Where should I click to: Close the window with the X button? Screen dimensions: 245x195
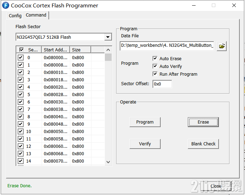pyautogui.click(x=234, y=5)
